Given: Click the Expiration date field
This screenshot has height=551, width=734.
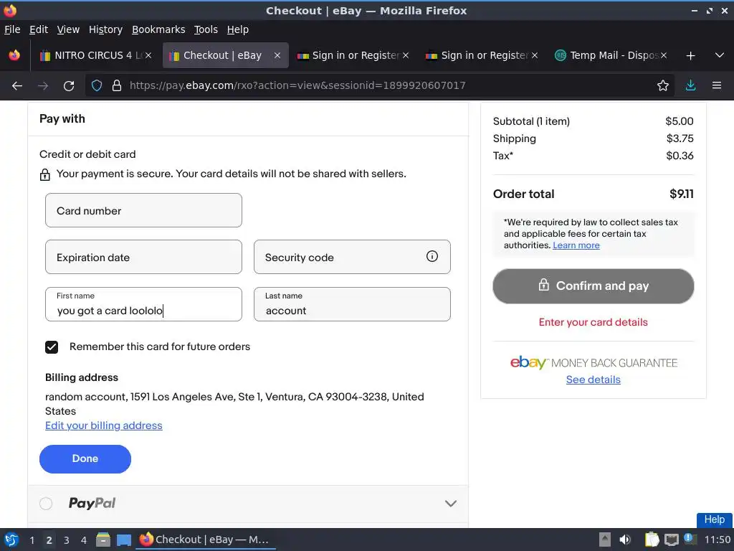Looking at the screenshot, I should pos(143,258).
